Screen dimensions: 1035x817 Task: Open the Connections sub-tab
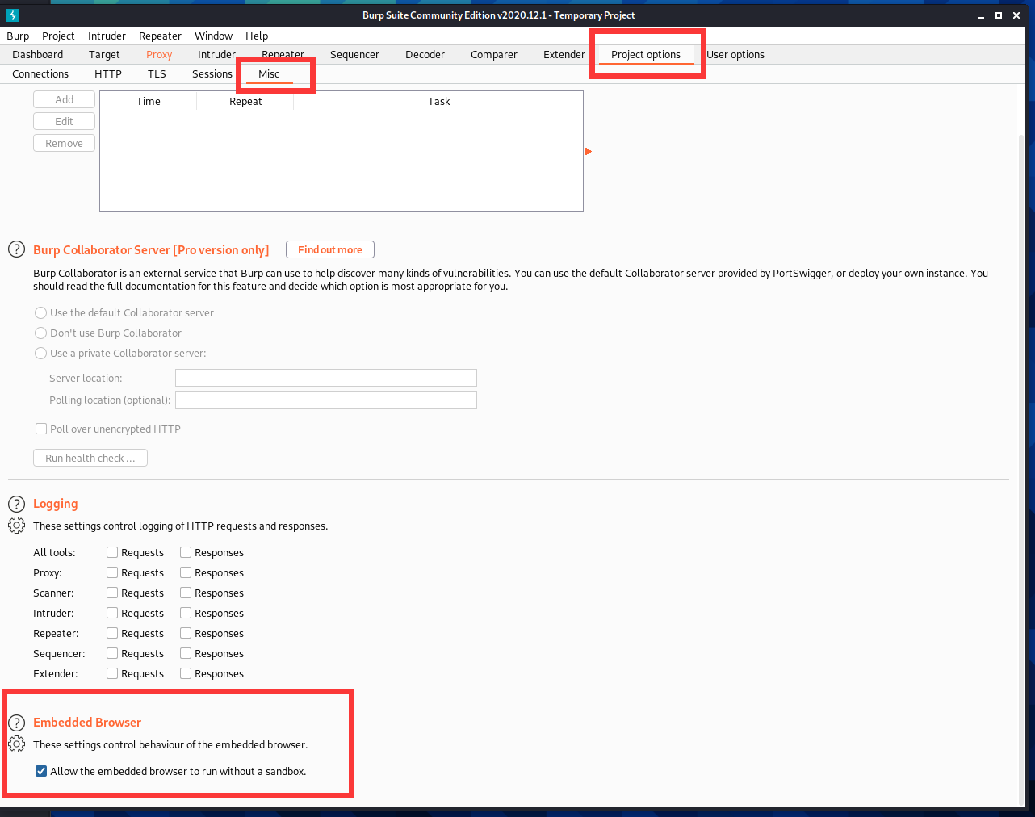[x=40, y=74]
